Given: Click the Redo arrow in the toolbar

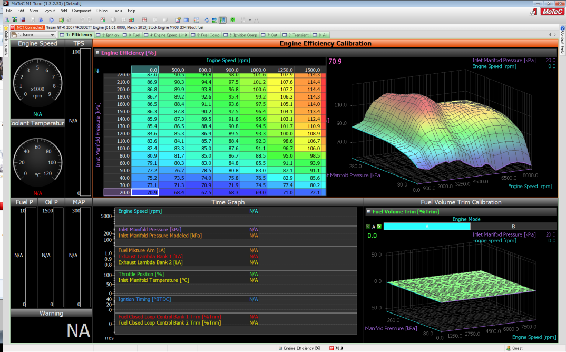Looking at the screenshot, I should point(89,20).
